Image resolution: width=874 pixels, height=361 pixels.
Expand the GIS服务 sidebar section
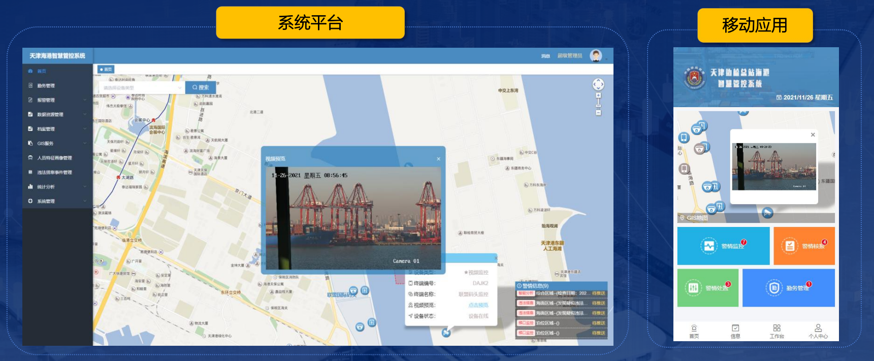click(45, 144)
